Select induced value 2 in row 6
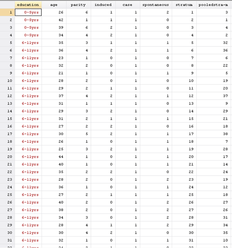Screen dimensions: 232x248 (103, 50)
